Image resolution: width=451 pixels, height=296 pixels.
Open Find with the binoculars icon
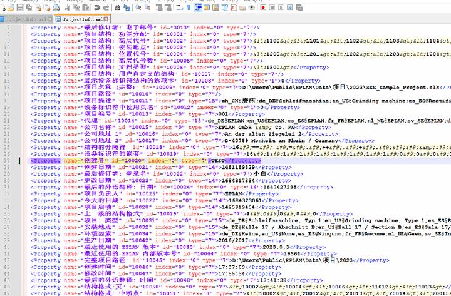(117, 8)
